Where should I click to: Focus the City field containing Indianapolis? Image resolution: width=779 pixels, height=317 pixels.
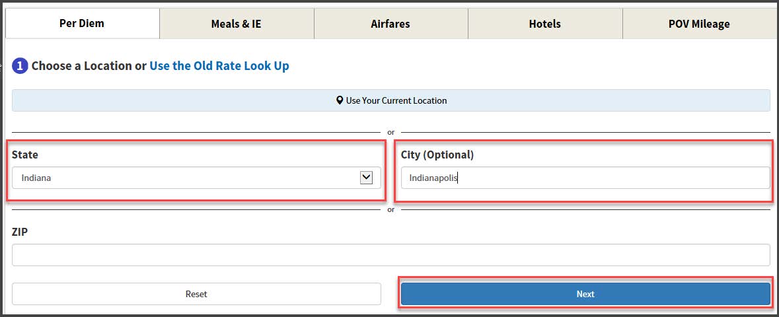[585, 178]
